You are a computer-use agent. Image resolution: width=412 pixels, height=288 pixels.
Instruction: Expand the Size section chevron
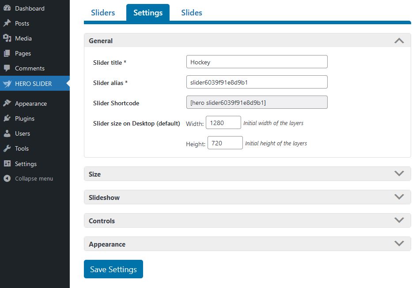(399, 174)
